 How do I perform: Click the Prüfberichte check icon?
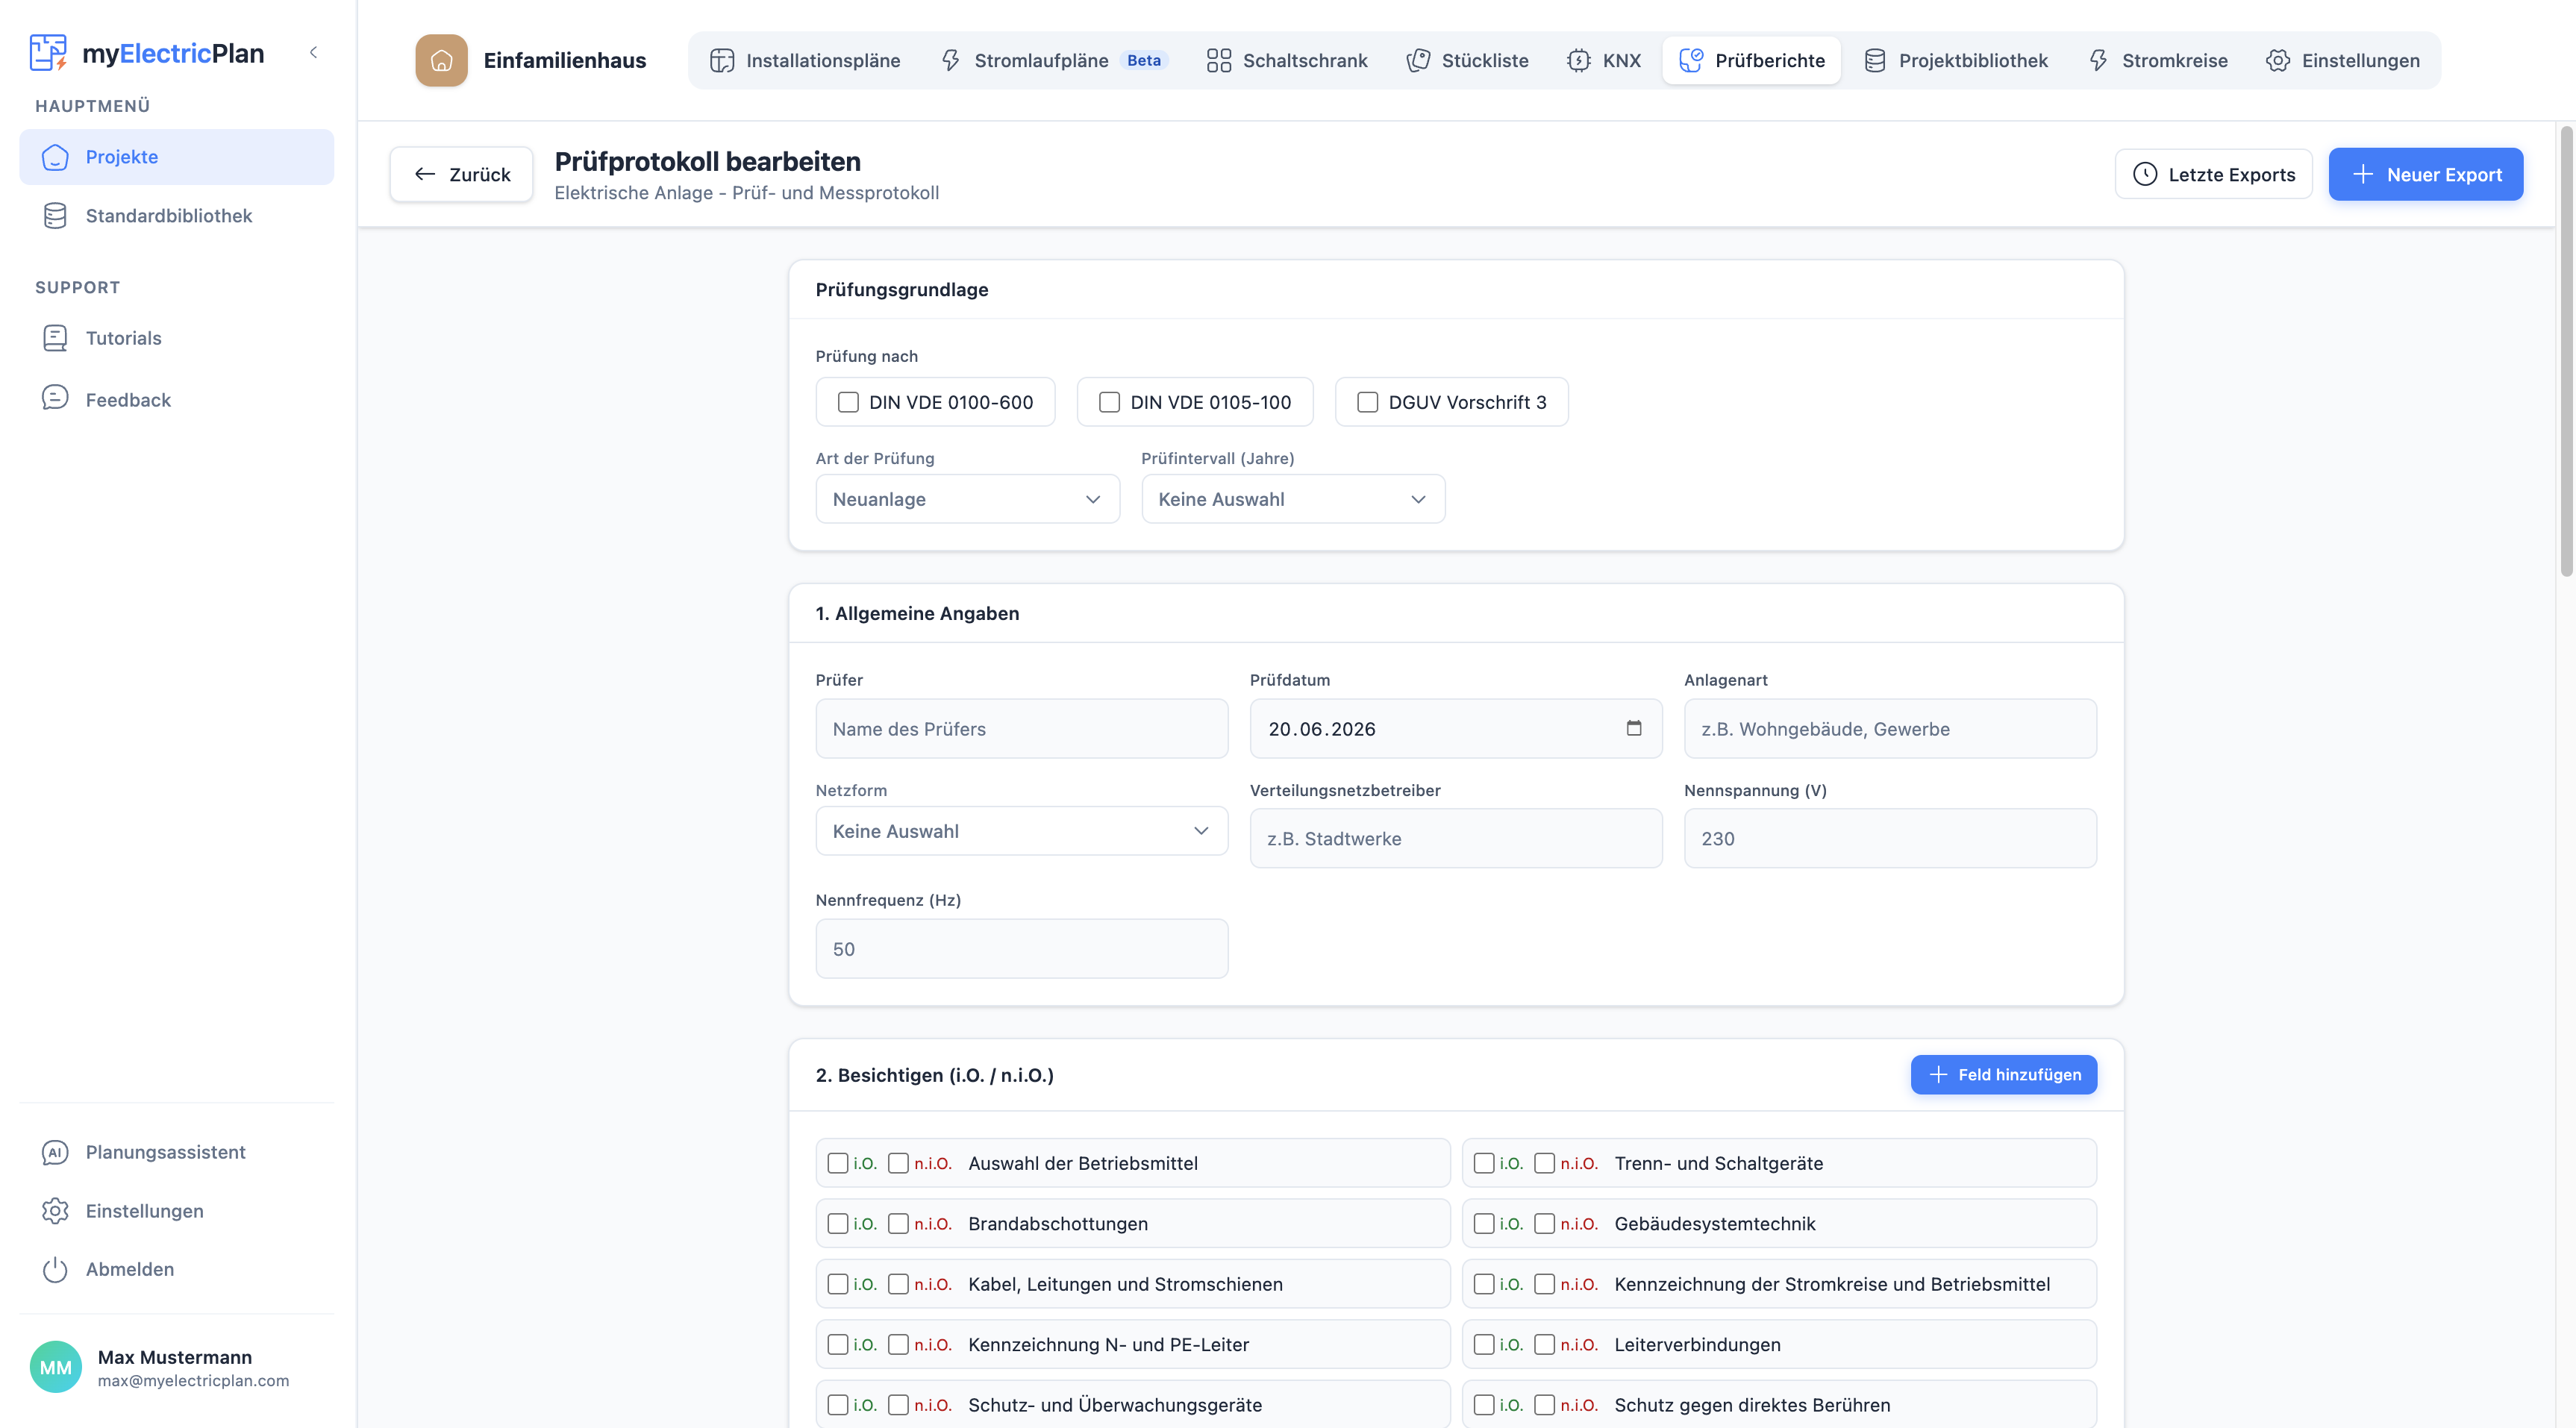(1691, 61)
